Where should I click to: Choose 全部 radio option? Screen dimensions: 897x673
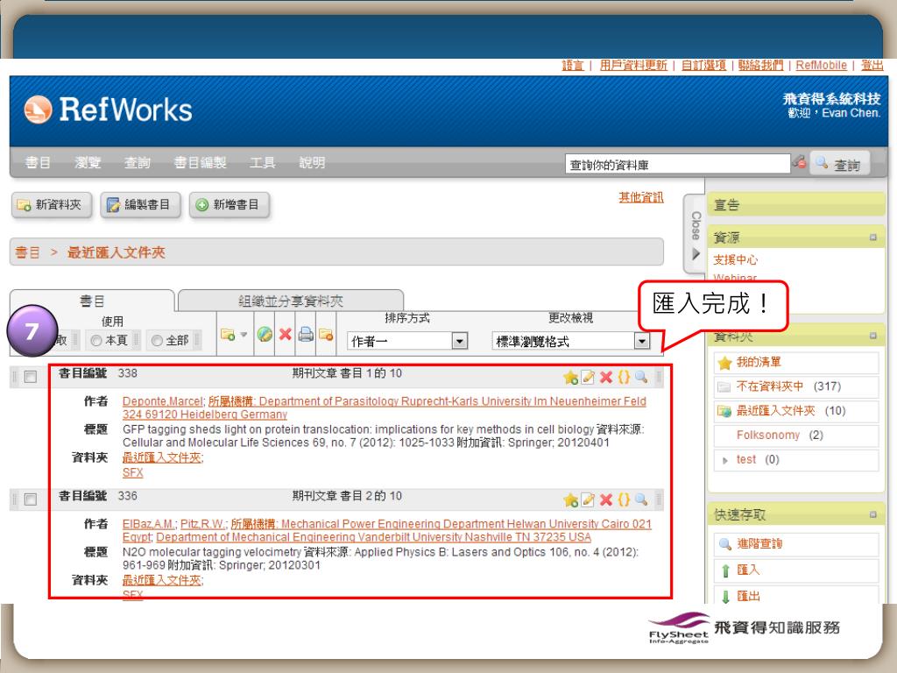coord(157,341)
